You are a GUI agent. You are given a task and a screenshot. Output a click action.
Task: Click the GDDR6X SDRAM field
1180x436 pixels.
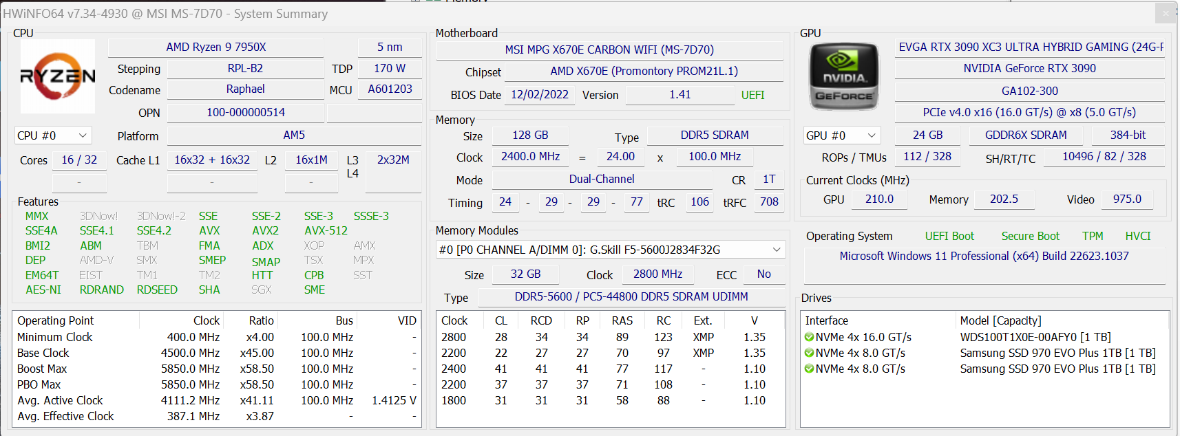[x=1026, y=135]
